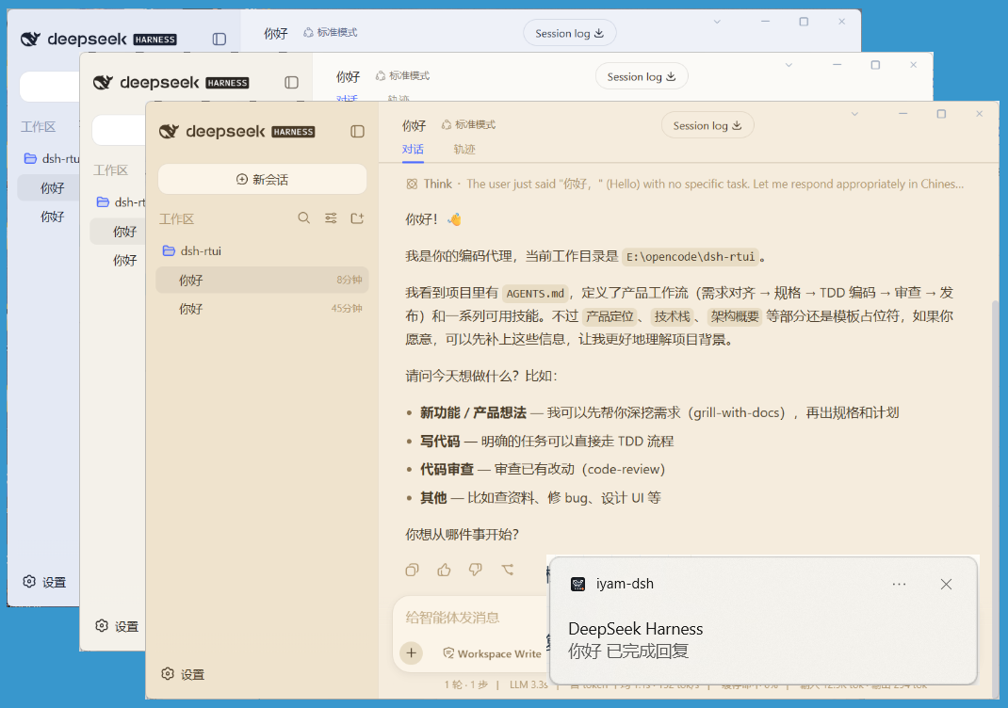Switch to the 对话 tab
Image resolution: width=1008 pixels, height=708 pixels.
pos(413,150)
